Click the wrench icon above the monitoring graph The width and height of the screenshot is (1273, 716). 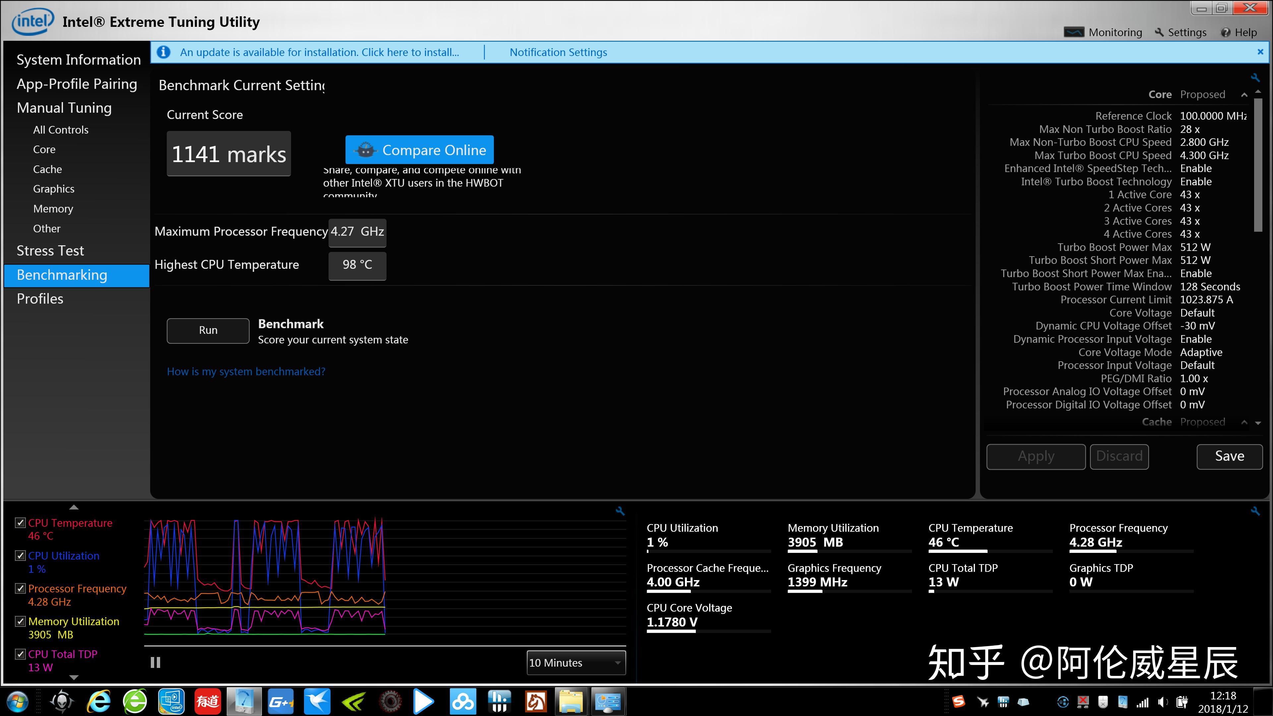click(x=620, y=511)
